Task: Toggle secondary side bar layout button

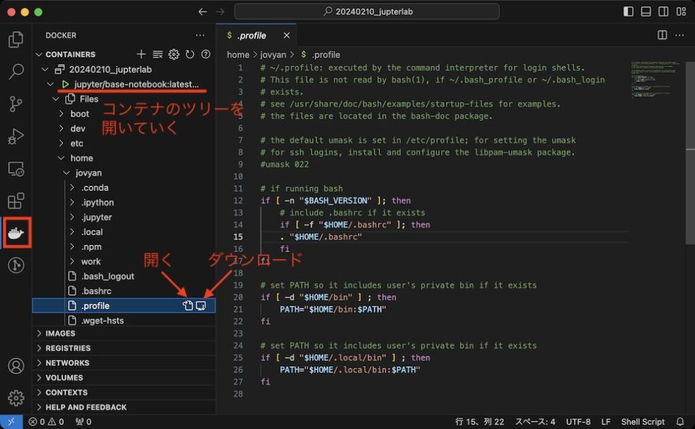Action: pos(662,12)
